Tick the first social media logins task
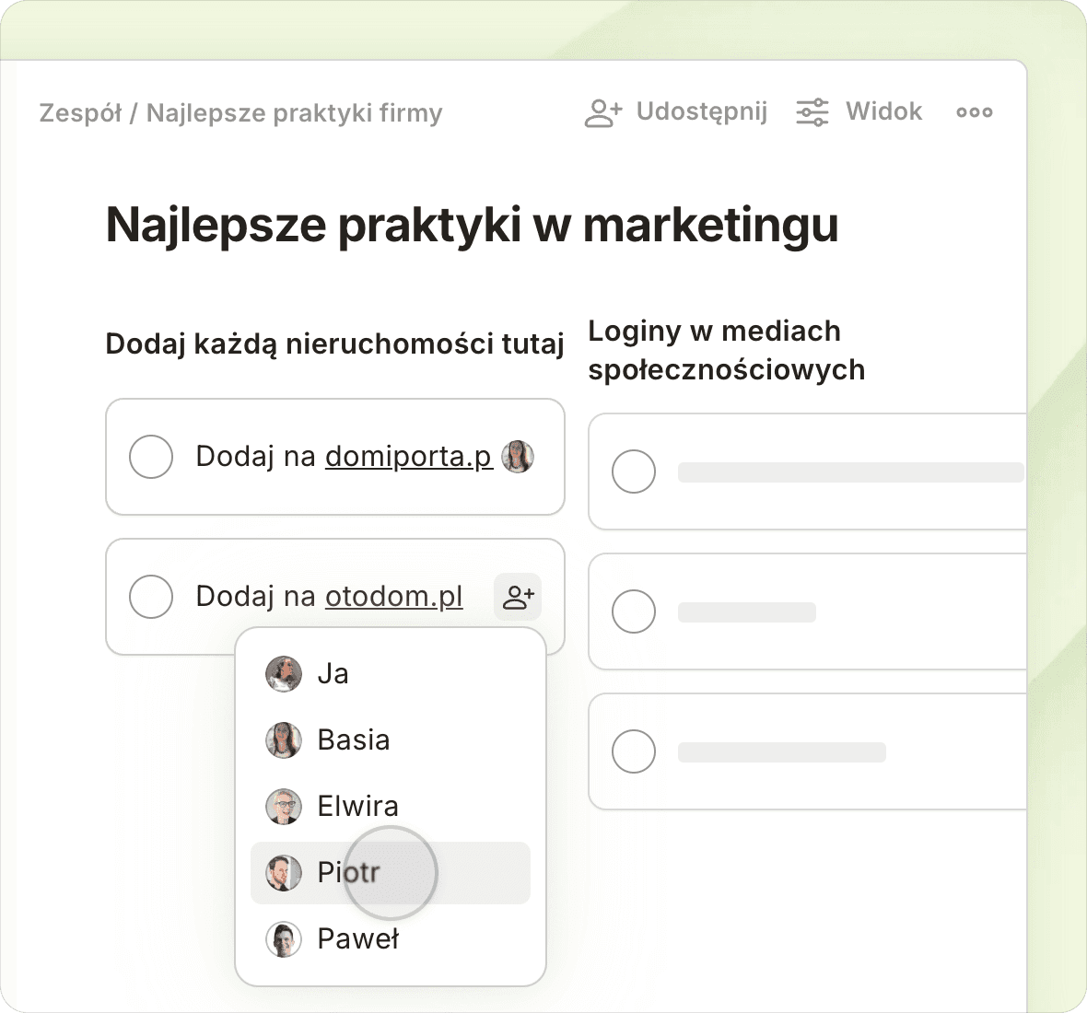 [634, 472]
